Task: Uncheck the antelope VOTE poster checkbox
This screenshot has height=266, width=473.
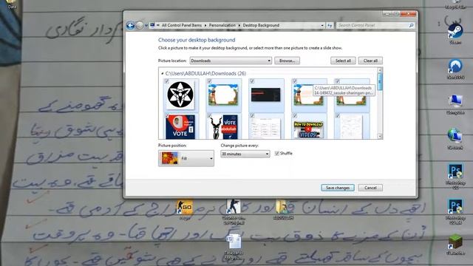Action: 209,116
